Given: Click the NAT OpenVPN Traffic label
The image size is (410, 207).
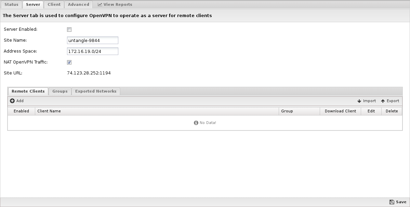Looking at the screenshot, I should coord(26,62).
